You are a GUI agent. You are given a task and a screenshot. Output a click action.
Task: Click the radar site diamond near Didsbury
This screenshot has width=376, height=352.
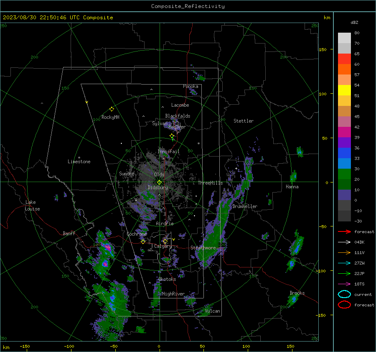(159, 182)
